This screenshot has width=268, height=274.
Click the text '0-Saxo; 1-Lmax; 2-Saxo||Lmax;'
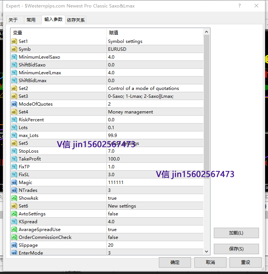click(141, 96)
